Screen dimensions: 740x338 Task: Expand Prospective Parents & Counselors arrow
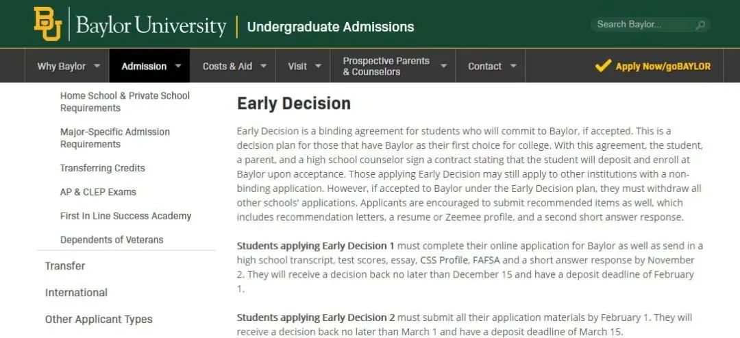(x=443, y=67)
